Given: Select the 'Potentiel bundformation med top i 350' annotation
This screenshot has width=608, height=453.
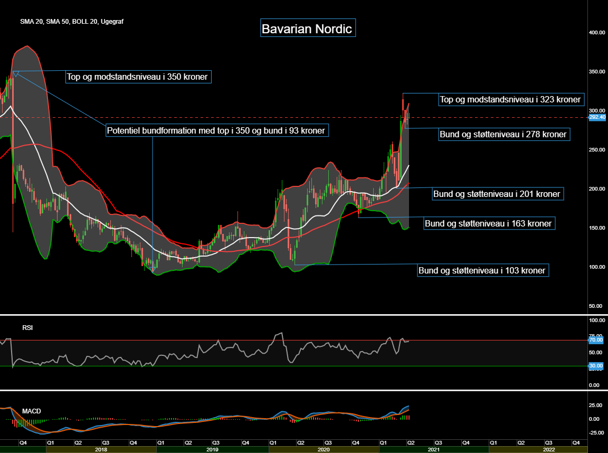Looking at the screenshot, I should click(x=217, y=130).
